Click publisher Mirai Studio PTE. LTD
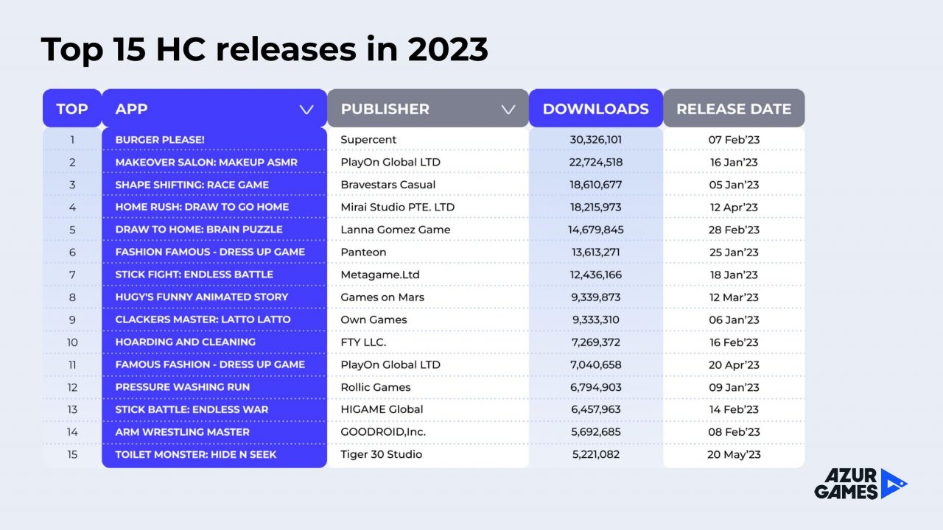943x530 pixels. [398, 207]
